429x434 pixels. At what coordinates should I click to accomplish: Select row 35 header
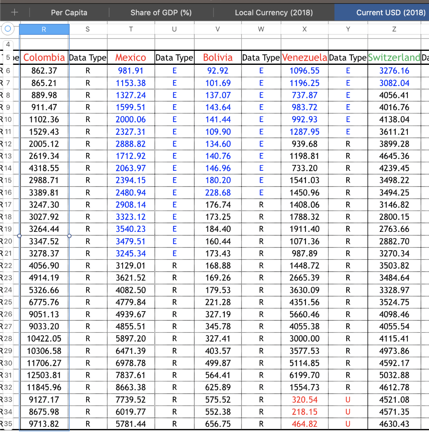point(8,424)
